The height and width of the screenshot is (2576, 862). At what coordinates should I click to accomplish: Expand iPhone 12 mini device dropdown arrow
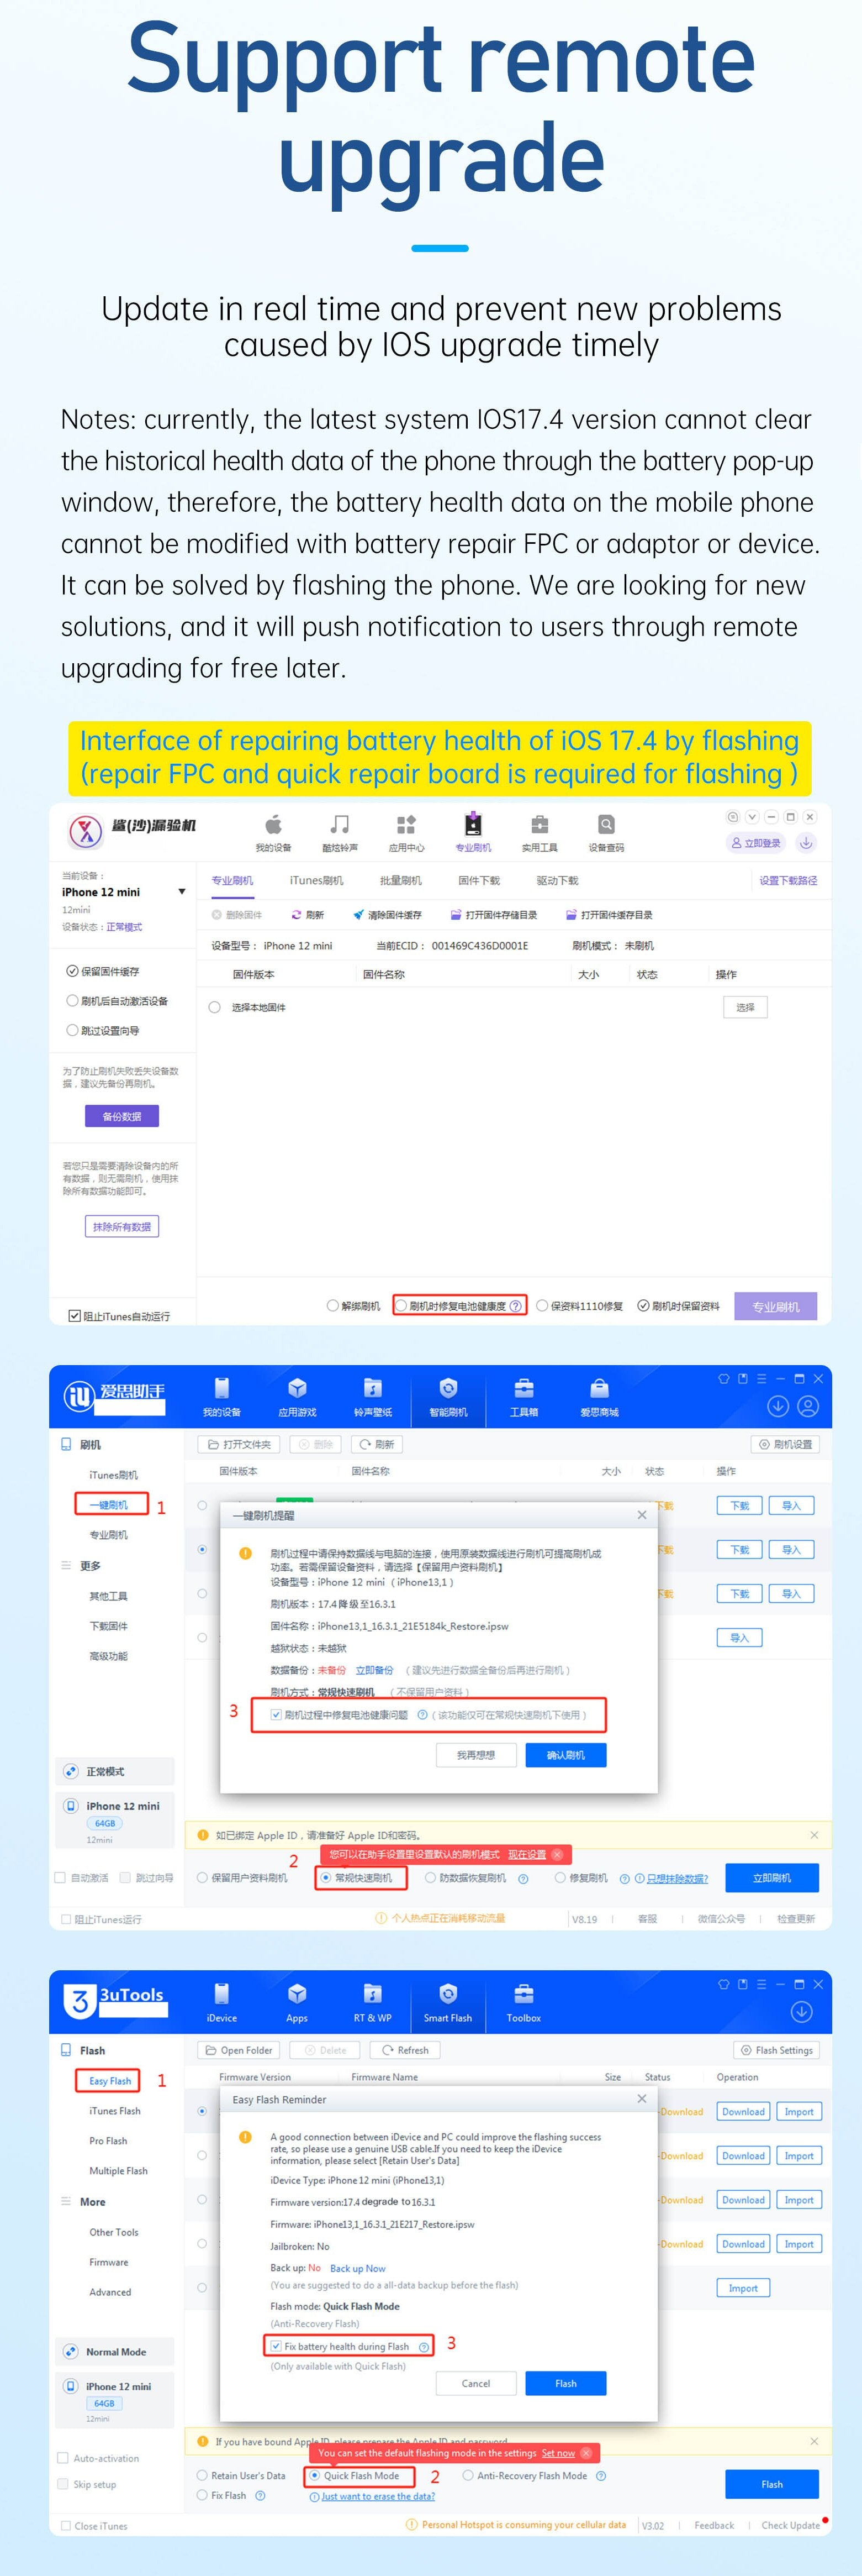point(182,892)
